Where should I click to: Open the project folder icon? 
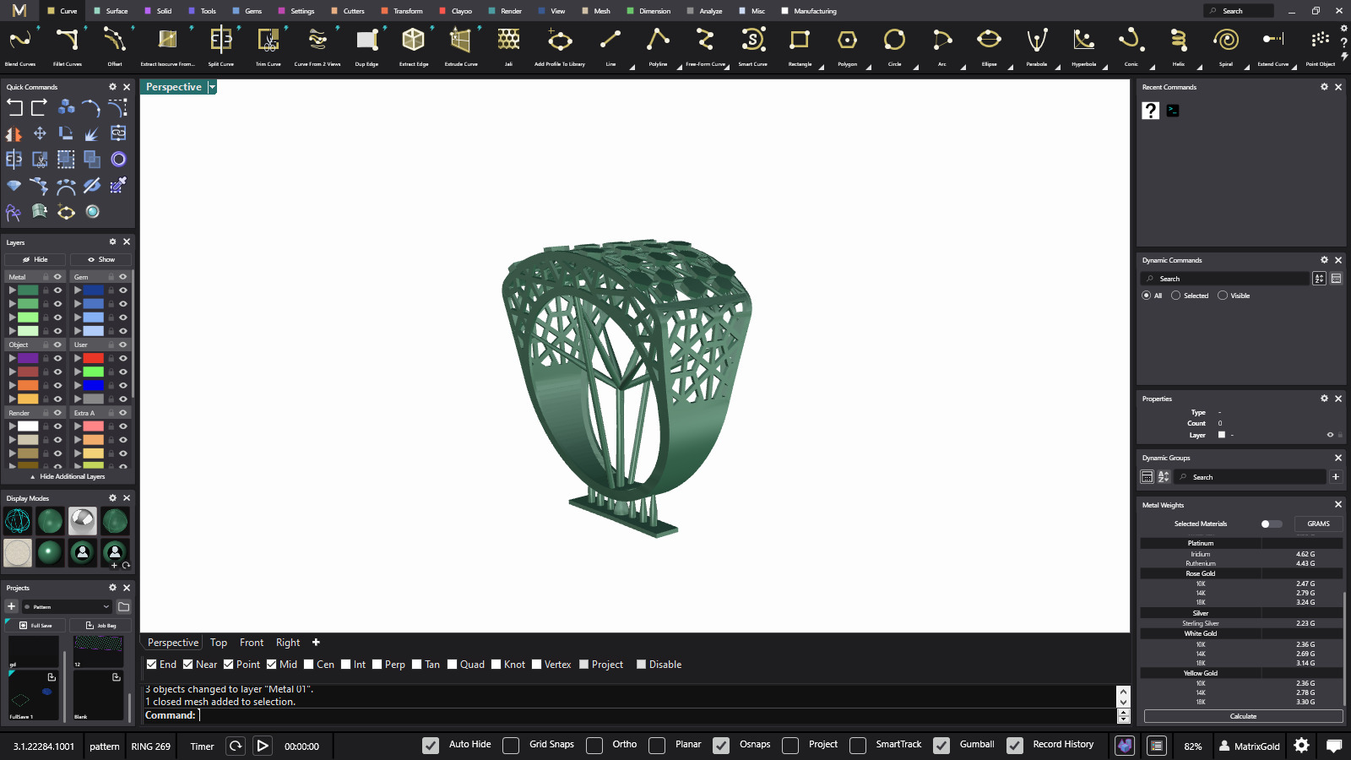click(x=123, y=606)
